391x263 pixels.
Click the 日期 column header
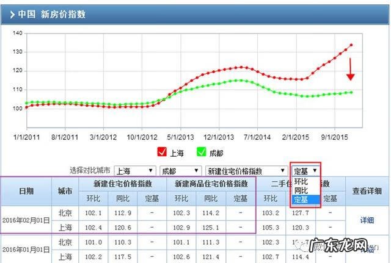[x=26, y=191]
